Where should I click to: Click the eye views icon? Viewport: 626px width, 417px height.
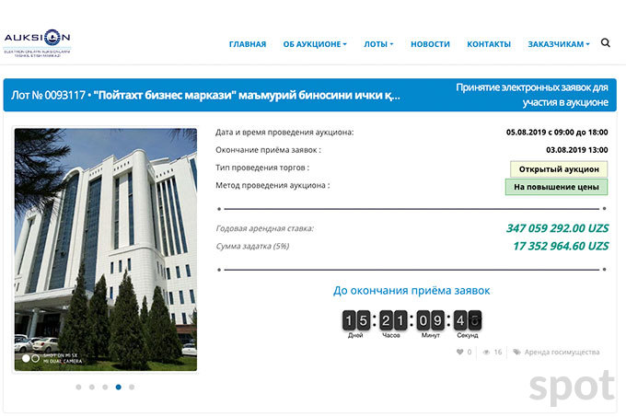486,352
